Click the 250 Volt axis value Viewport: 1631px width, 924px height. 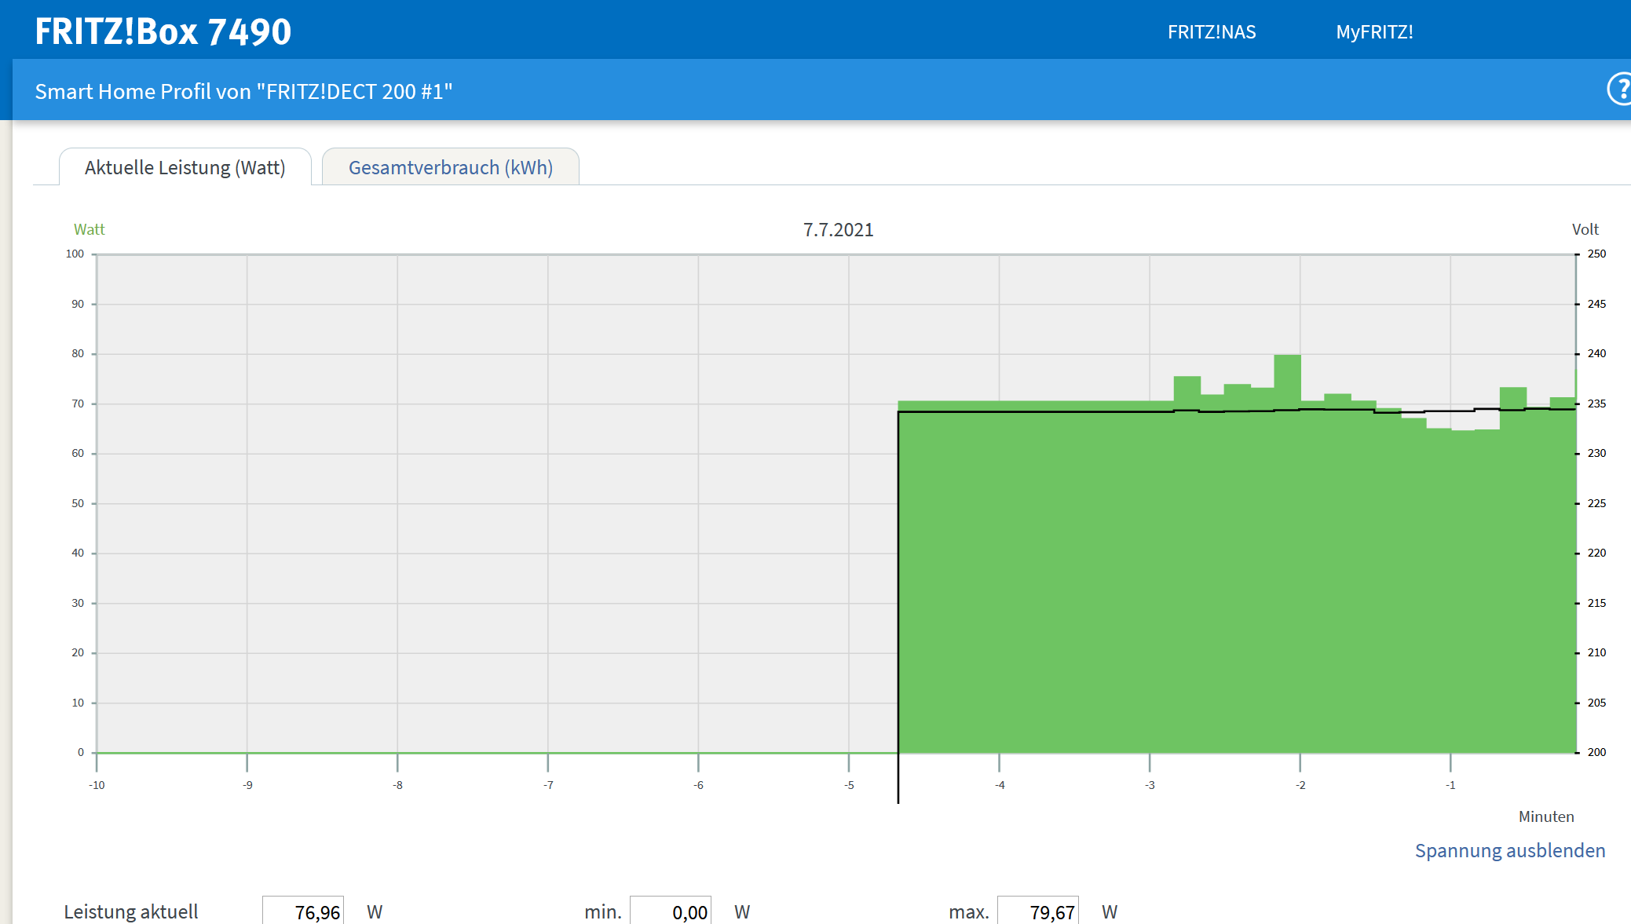[x=1596, y=254]
